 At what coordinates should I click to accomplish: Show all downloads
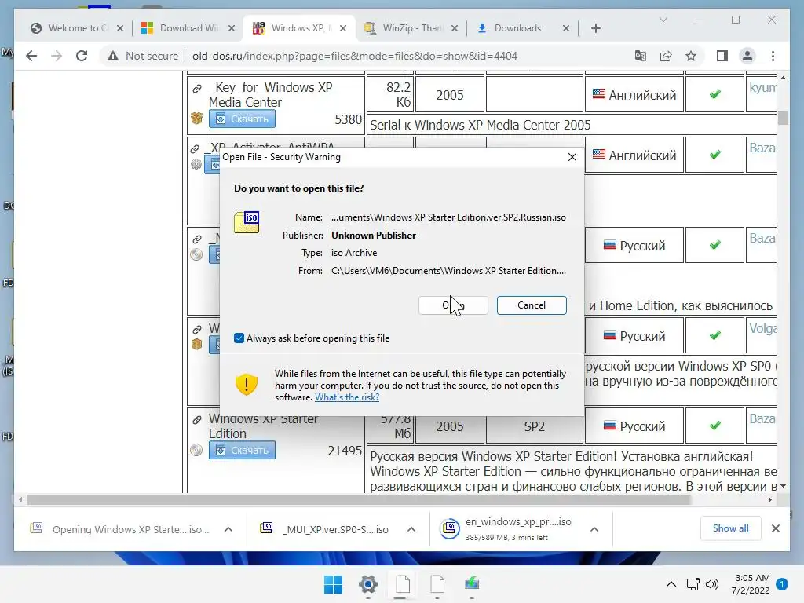tap(730, 528)
